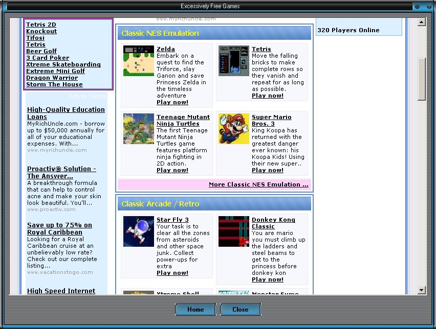Click the title bar dropdown arrow icon

(x=417, y=6)
